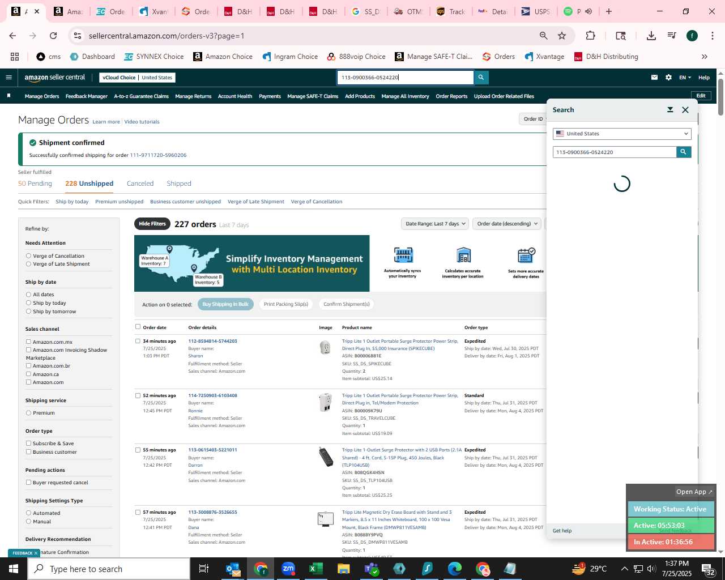Screen dimensions: 725x580
Task: Show more bookmarks chevron
Action: point(705,57)
